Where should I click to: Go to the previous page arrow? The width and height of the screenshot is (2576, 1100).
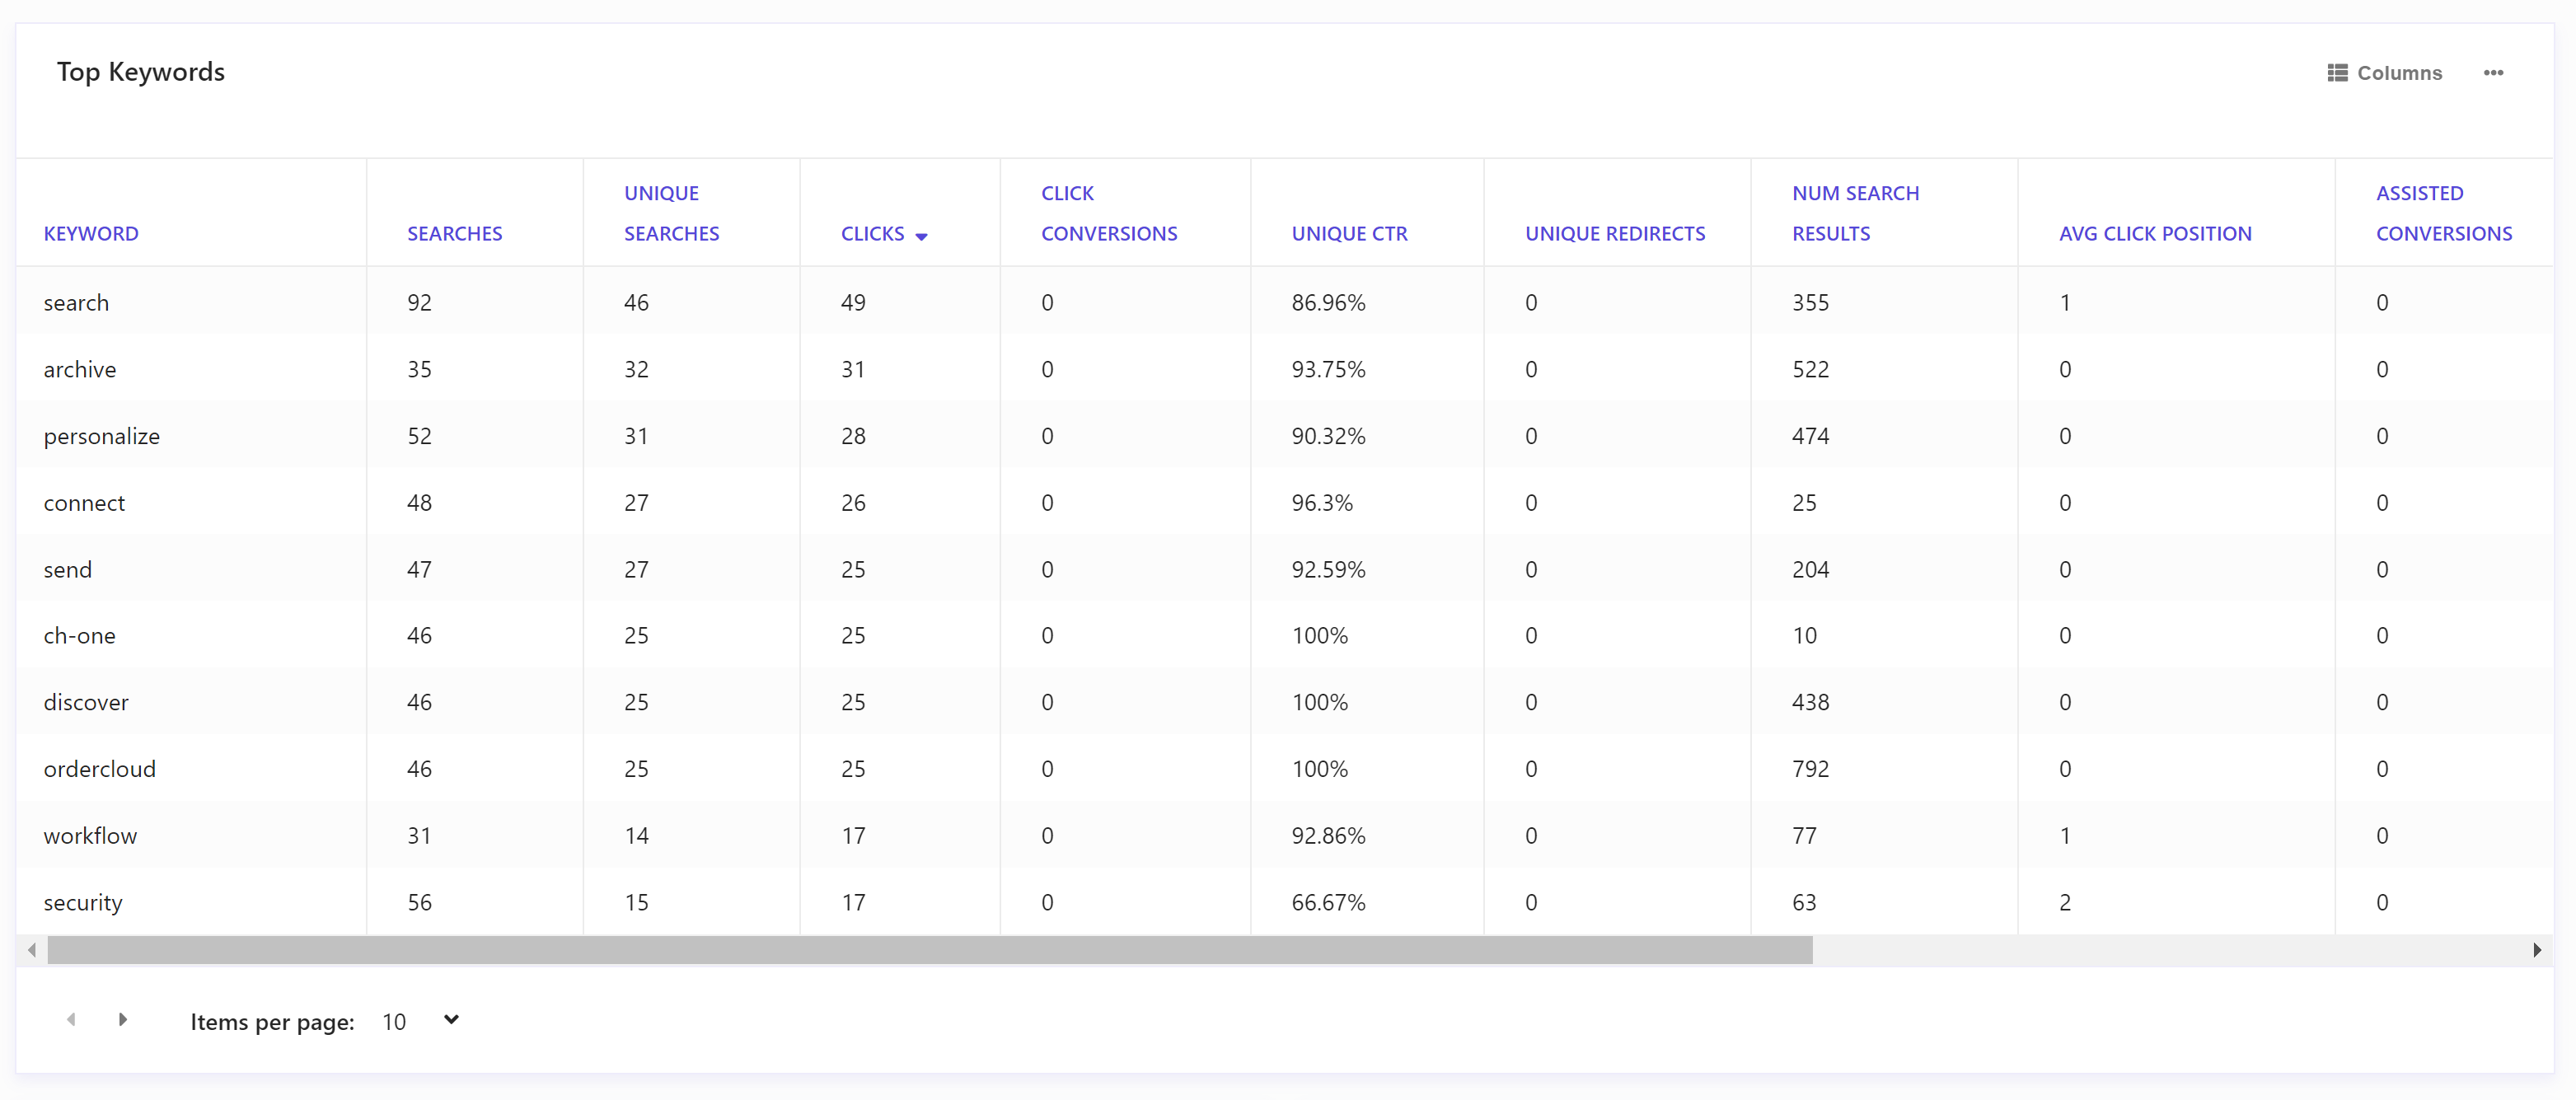[71, 1019]
